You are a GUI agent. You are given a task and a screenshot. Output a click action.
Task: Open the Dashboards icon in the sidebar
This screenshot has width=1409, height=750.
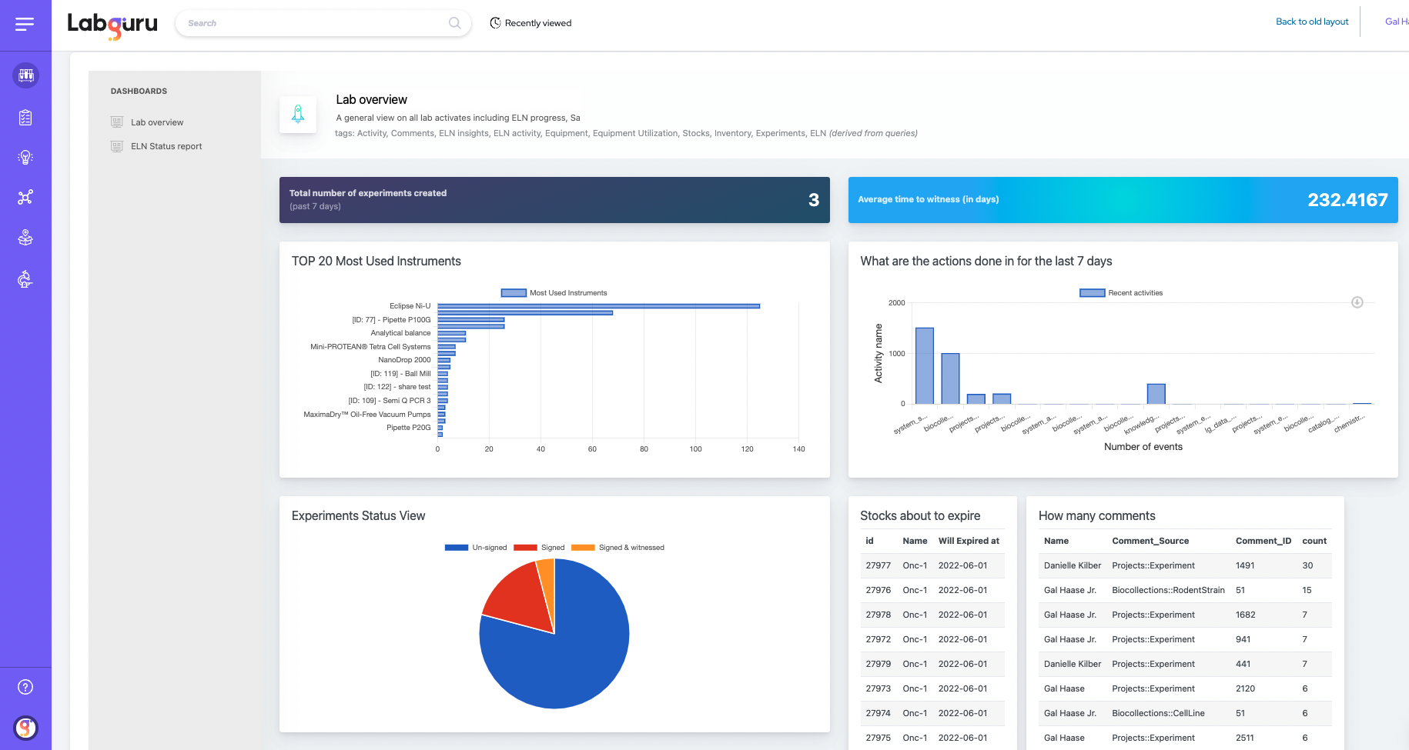coord(25,75)
